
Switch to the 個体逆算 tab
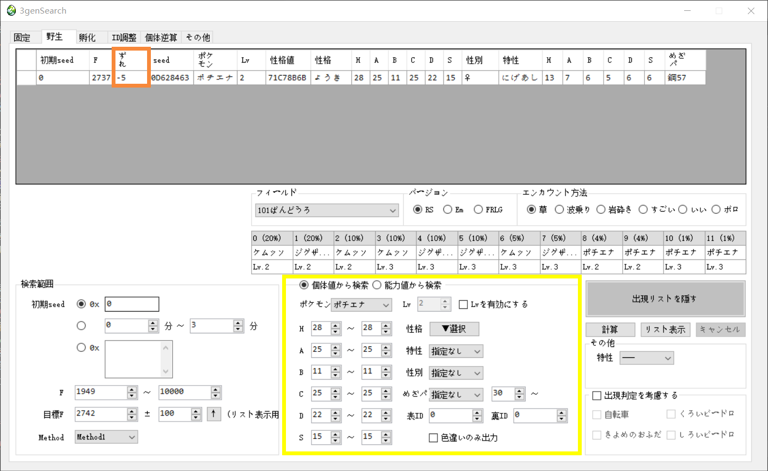coord(161,38)
